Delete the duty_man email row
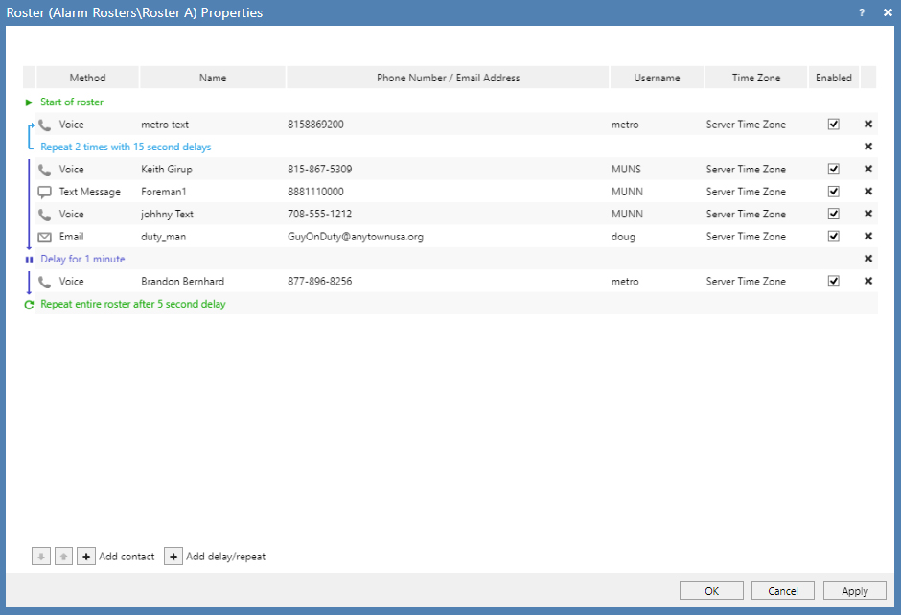Screen dimensions: 901x615 point(868,236)
